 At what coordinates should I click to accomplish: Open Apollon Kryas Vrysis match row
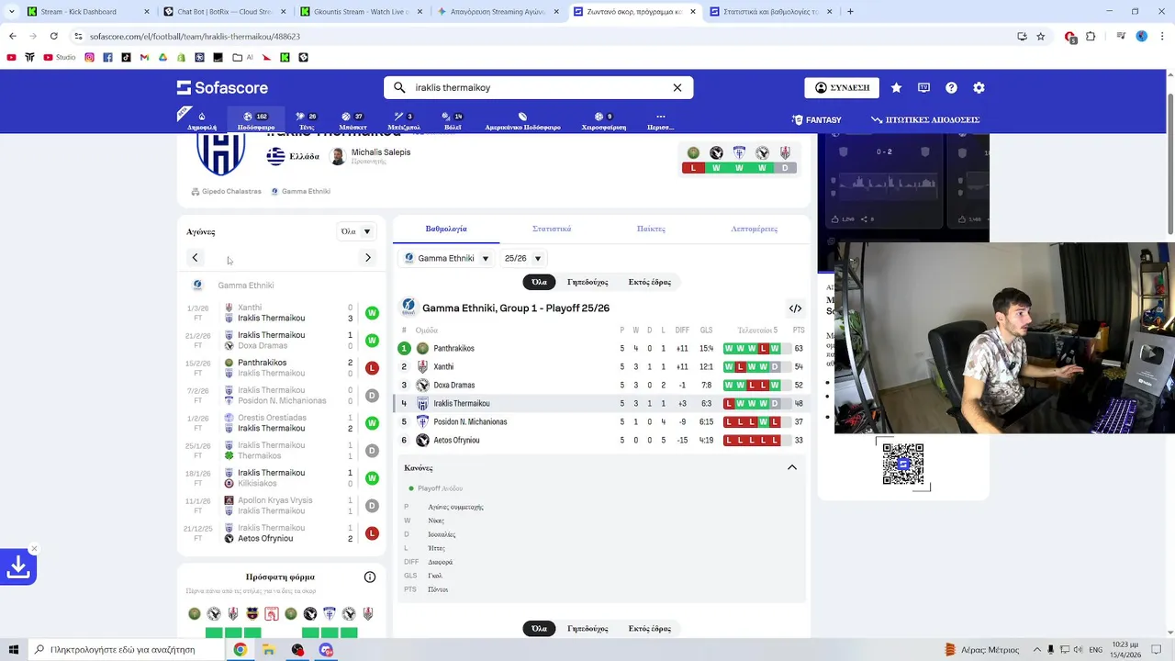[x=281, y=506]
